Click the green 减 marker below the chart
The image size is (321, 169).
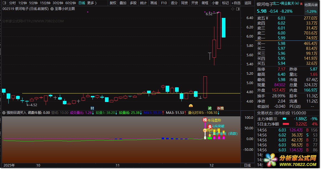click(210, 108)
